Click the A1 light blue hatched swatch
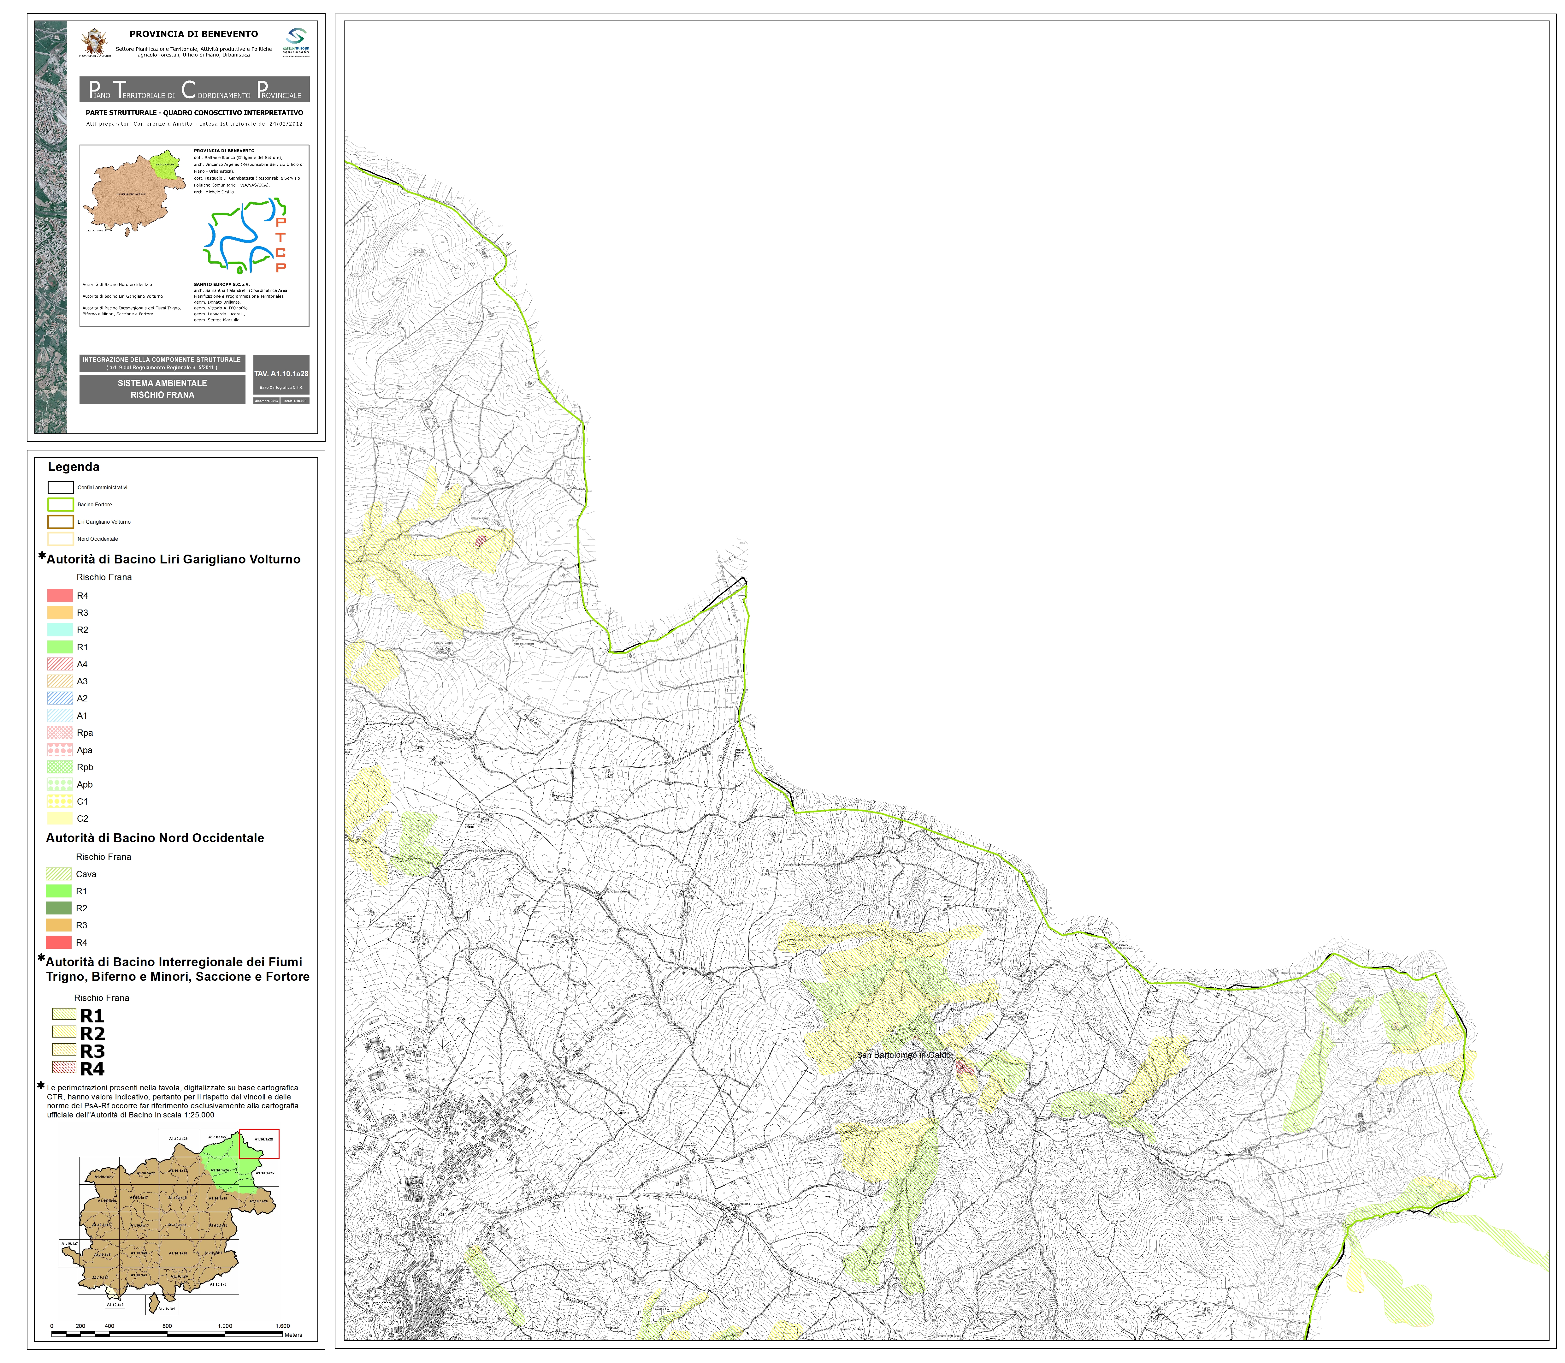Screen dimensions: 1565x1363 coord(60,716)
